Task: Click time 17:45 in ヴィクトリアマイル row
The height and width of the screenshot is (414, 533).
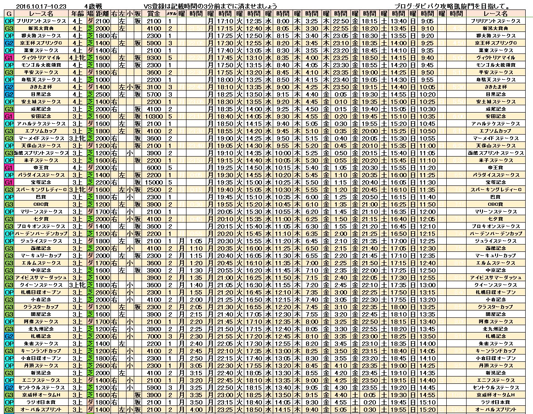Action: pos(225,57)
